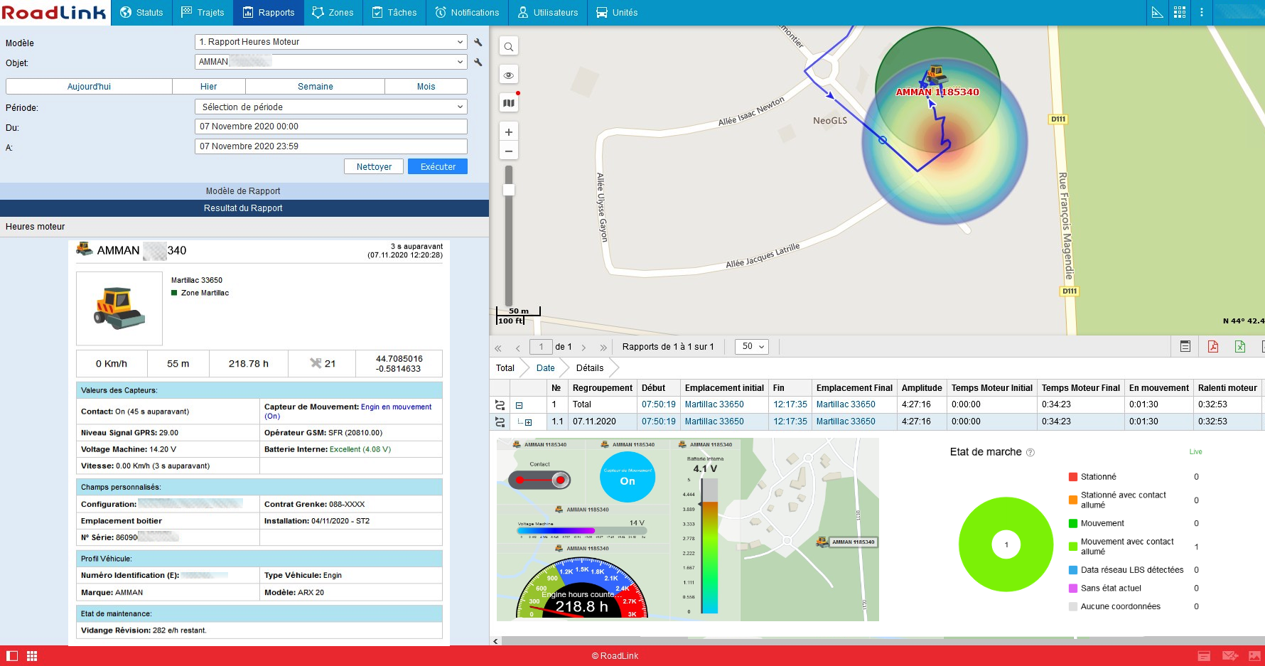The image size is (1265, 666).
Task: Click the blue Data réseau LBS légende swatch
Action: [x=1073, y=570]
